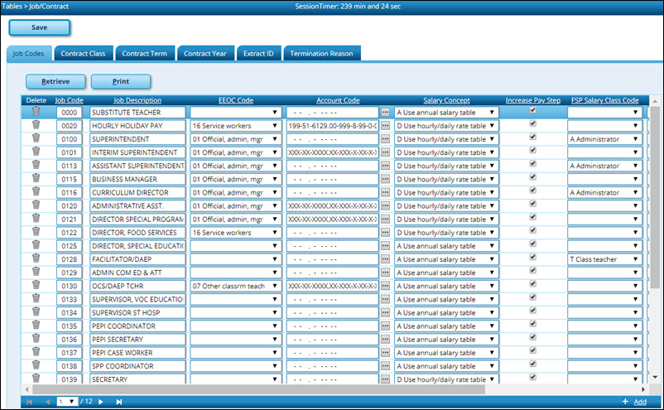This screenshot has width=664, height=410.
Task: Click trash icon for PEPI COORDINATOR
Action: (x=36, y=325)
